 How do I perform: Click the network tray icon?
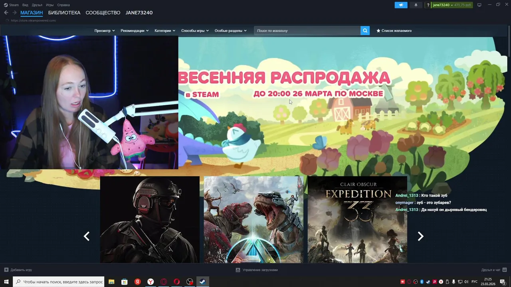pos(460,282)
